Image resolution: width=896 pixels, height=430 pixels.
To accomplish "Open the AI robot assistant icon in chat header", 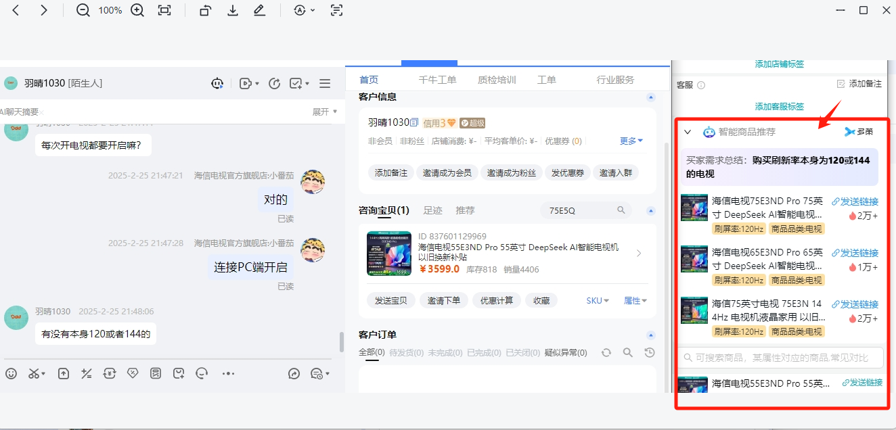I will tap(217, 83).
